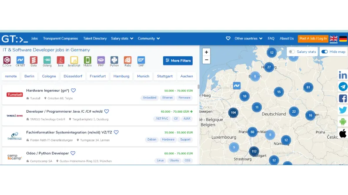
Task: Filter jobs by Ruby icon
Action: click(127, 60)
